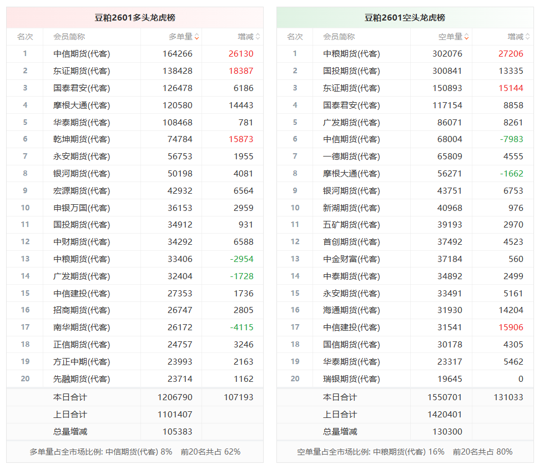Click 会员简称 header in long table
Image resolution: width=539 pixels, height=469 pixels.
click(69, 37)
